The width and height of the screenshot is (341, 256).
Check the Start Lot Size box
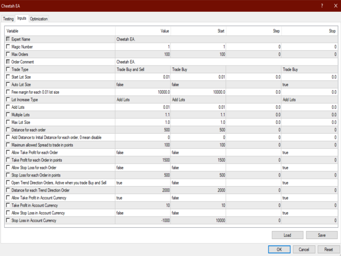8,77
